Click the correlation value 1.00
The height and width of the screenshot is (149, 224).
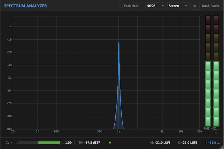point(68,143)
